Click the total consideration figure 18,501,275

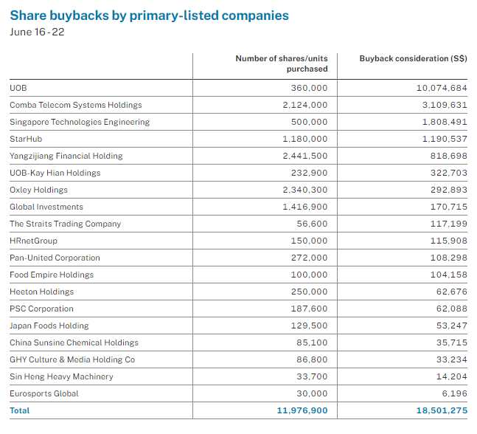pyautogui.click(x=442, y=410)
